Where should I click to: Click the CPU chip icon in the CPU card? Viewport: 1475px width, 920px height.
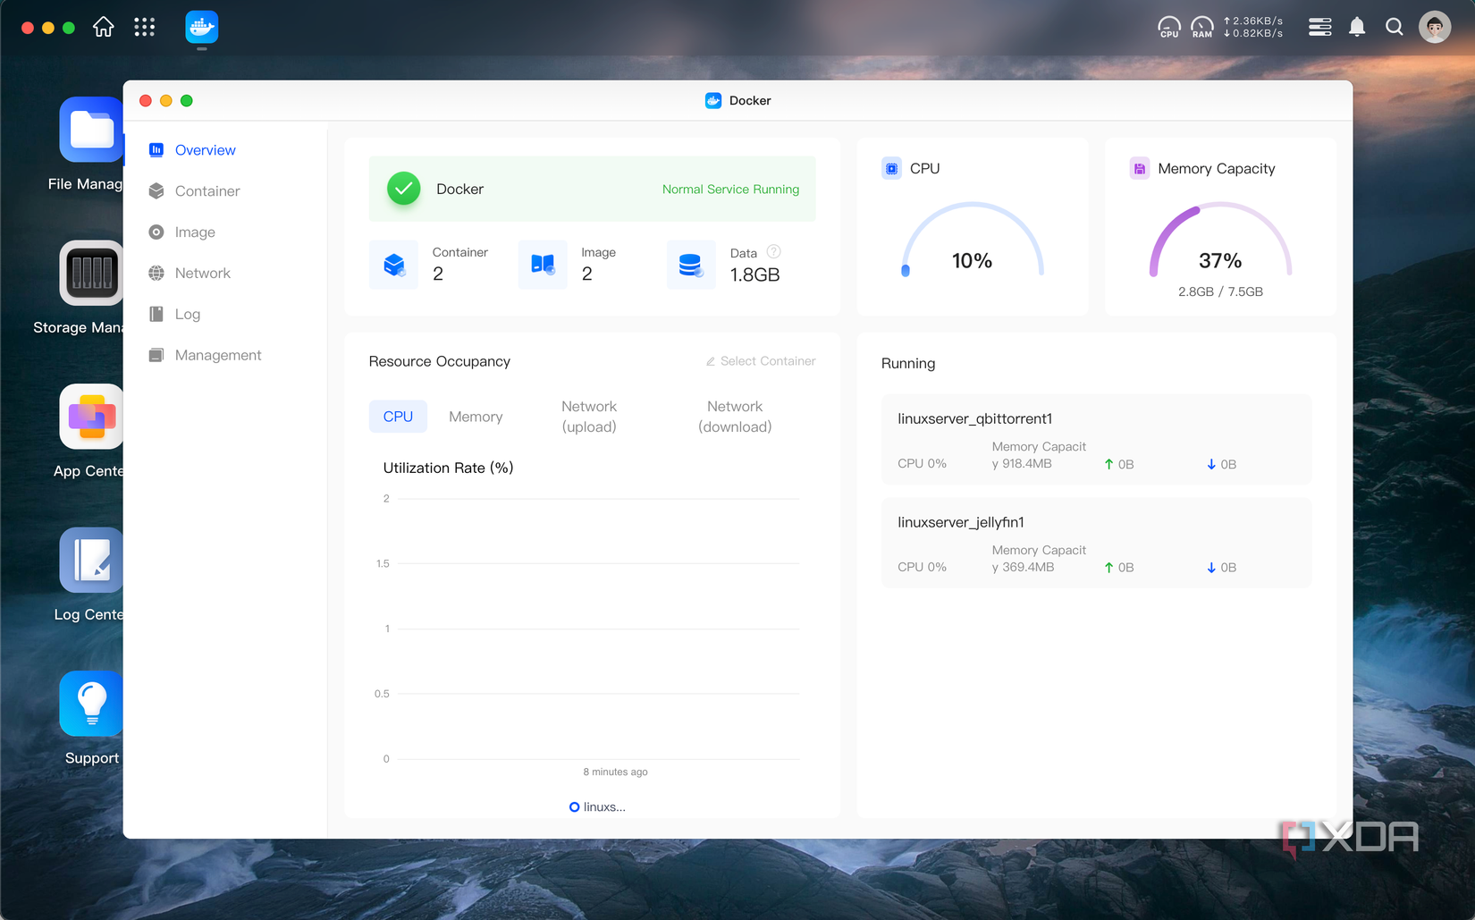tap(891, 168)
